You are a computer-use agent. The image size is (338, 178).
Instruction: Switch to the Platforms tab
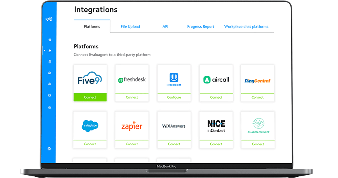click(x=92, y=26)
